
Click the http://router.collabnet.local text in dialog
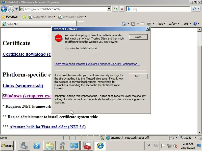81,48
